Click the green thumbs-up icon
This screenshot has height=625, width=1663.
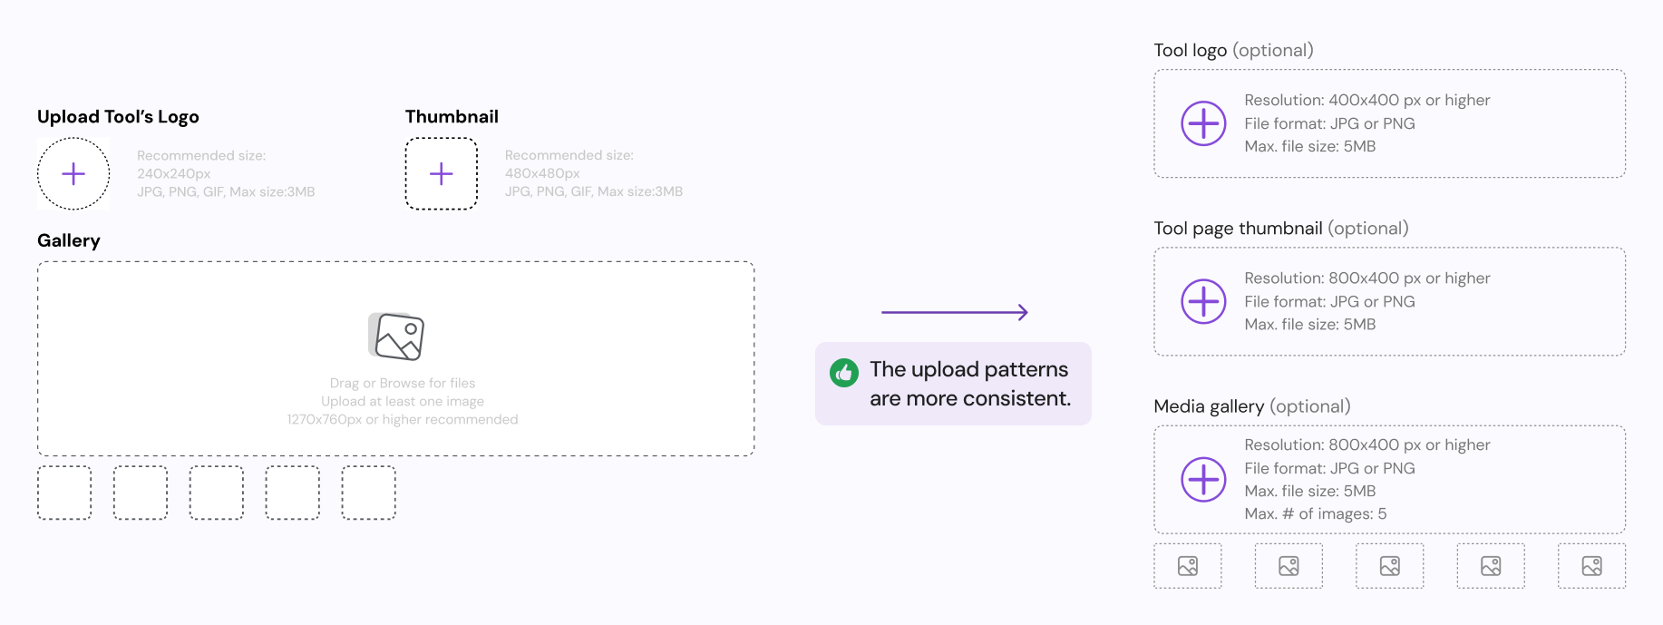tap(844, 373)
